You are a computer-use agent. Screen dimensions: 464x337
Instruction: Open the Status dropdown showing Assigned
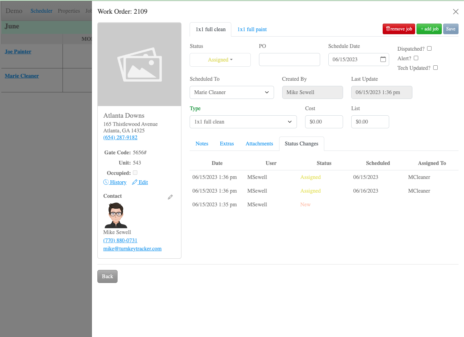tap(220, 60)
